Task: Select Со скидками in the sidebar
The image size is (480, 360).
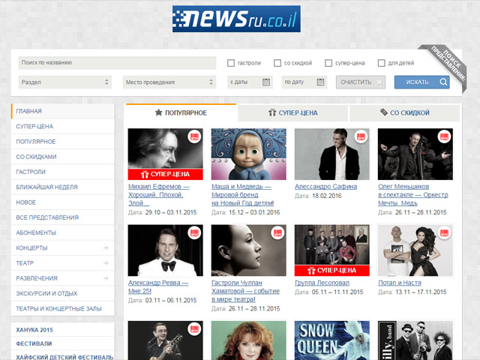Action: (x=63, y=157)
